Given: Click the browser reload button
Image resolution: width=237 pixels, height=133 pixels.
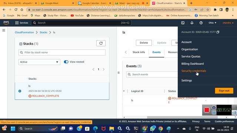Looking at the screenshot, I should point(16,10).
